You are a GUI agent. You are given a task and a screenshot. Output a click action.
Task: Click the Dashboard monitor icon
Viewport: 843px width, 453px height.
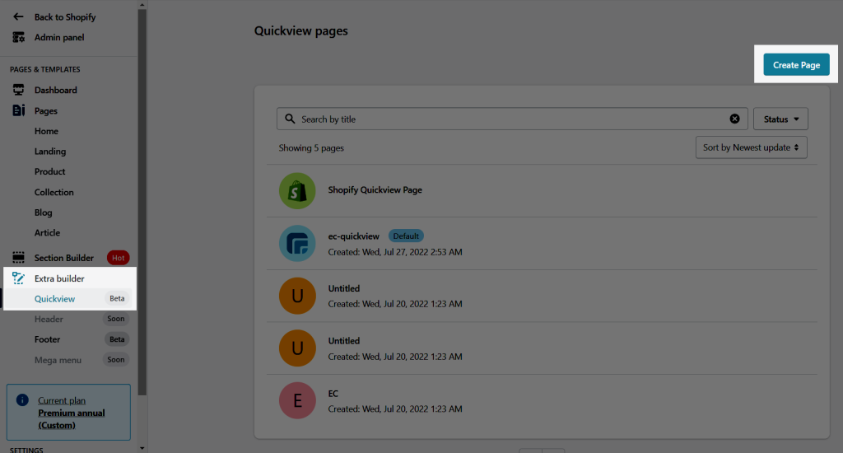[x=18, y=90]
